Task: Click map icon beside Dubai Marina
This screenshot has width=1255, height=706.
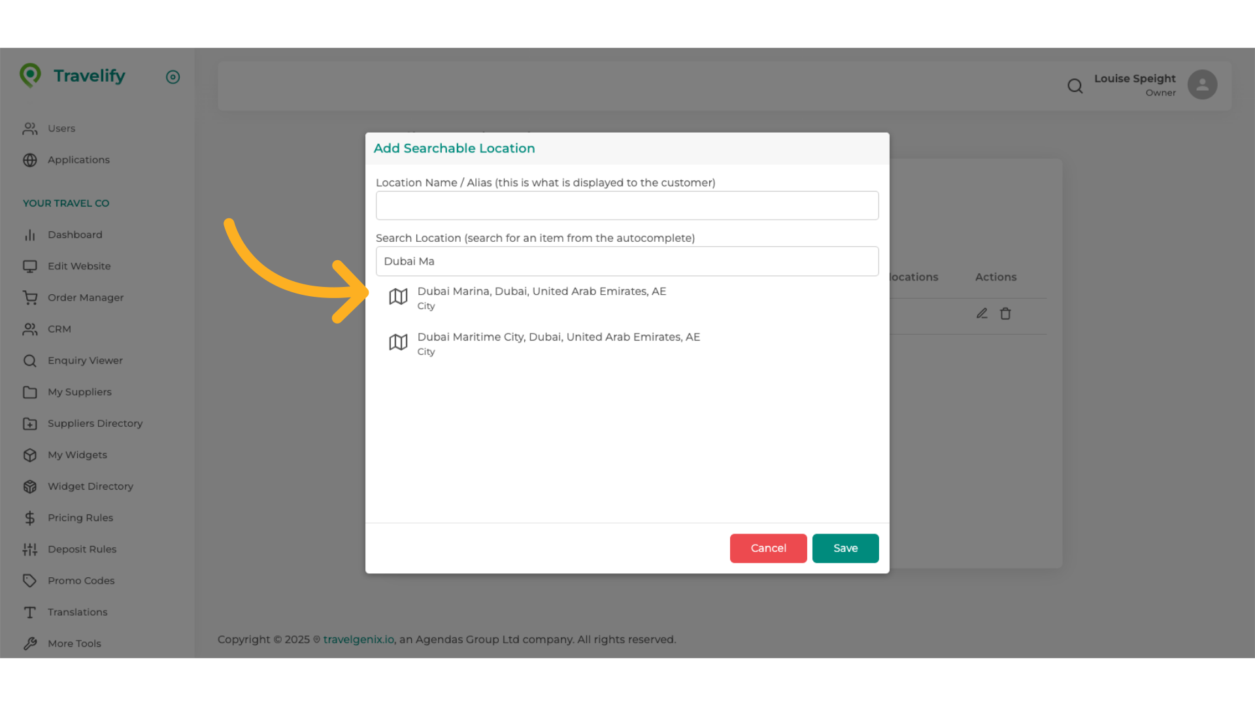Action: tap(398, 297)
